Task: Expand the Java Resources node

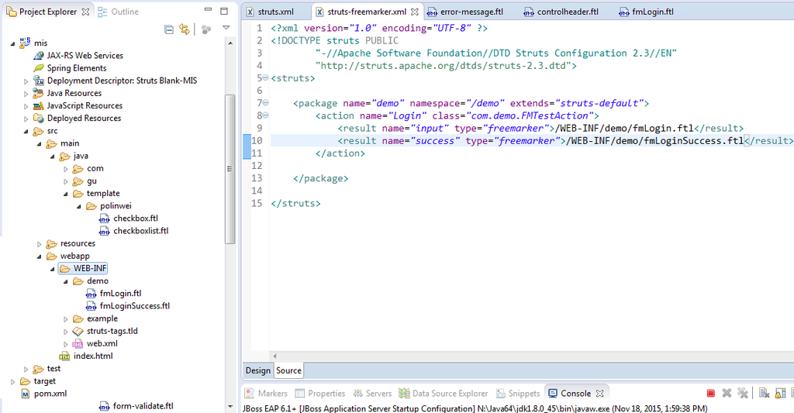Action: (x=26, y=94)
